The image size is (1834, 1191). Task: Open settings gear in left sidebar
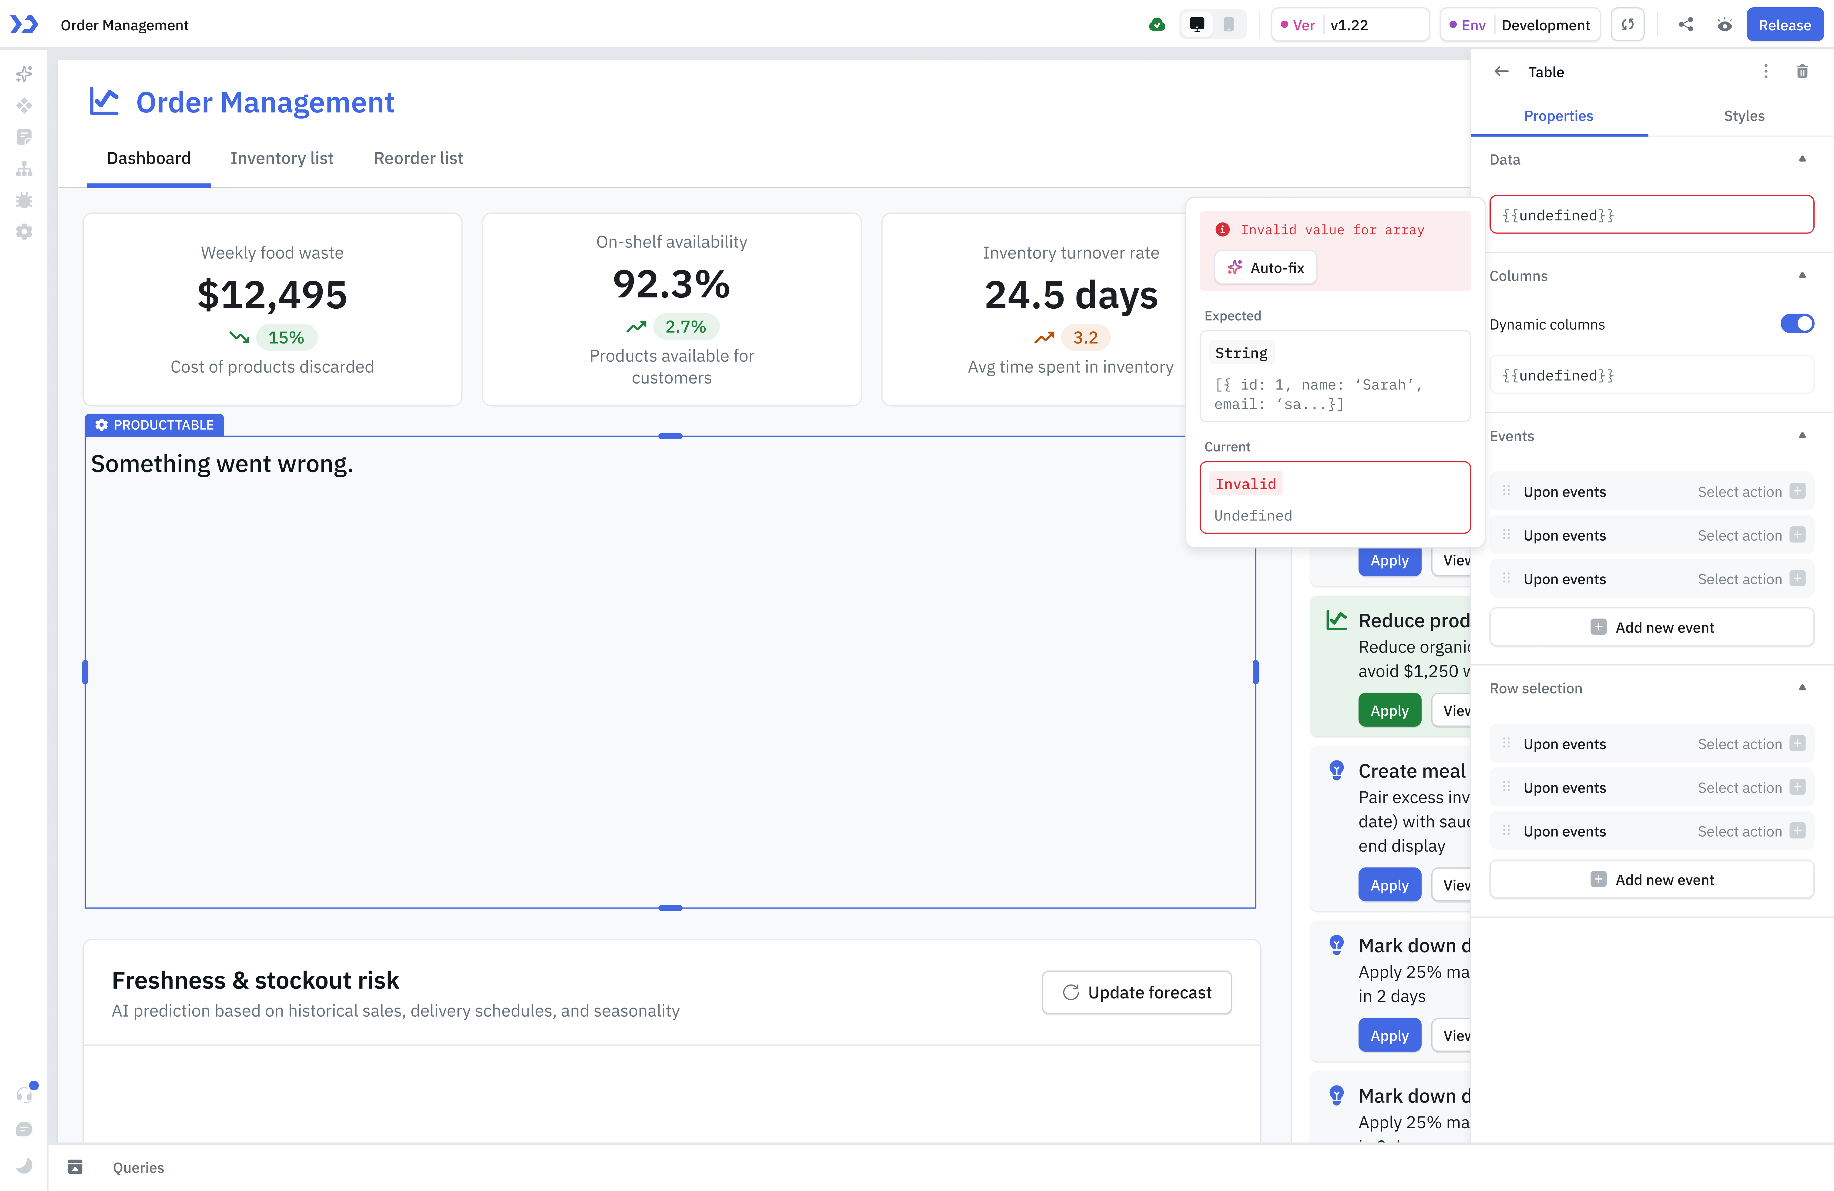(24, 232)
